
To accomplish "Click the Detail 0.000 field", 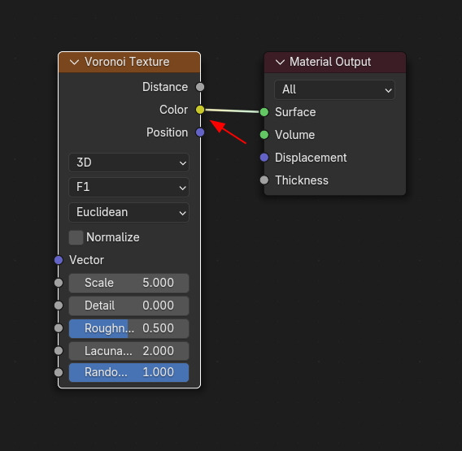I will [129, 306].
